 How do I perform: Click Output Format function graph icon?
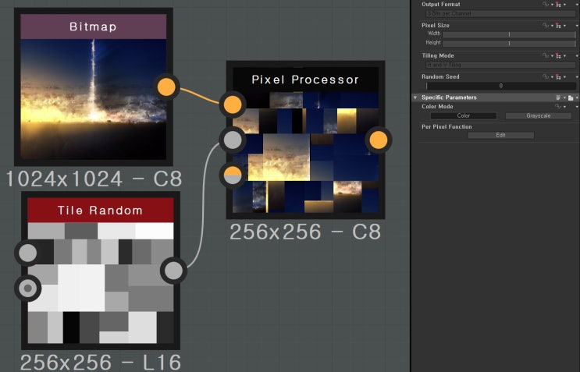pyautogui.click(x=546, y=5)
